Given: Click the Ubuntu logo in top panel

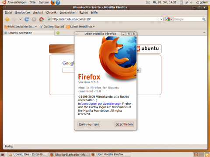Looking at the screenshot, I should [4, 2].
